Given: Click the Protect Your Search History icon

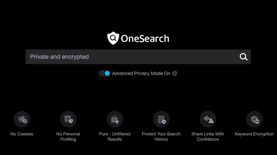Looking at the screenshot, I should coord(161,119).
